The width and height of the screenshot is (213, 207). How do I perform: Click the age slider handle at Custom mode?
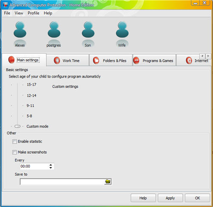tap(17, 126)
